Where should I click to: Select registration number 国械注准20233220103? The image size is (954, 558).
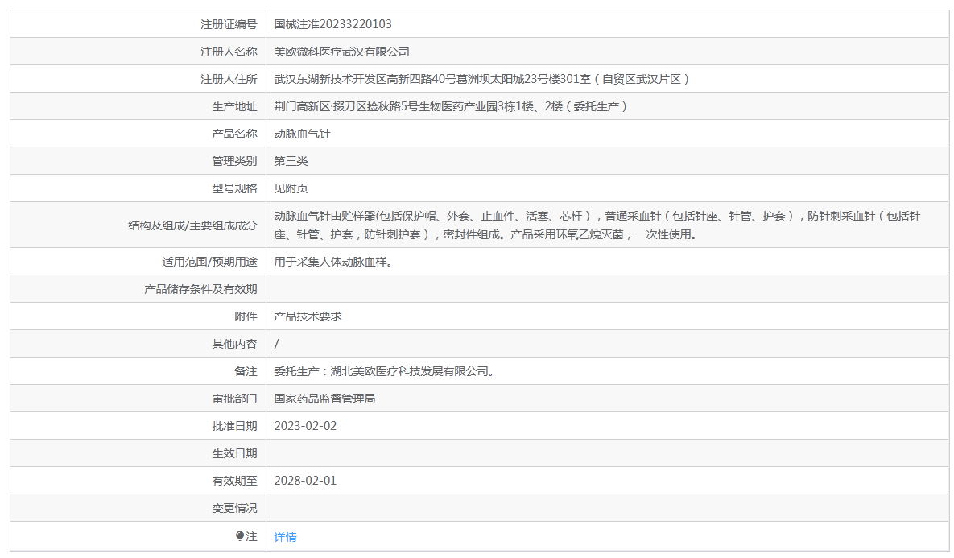tap(332, 24)
